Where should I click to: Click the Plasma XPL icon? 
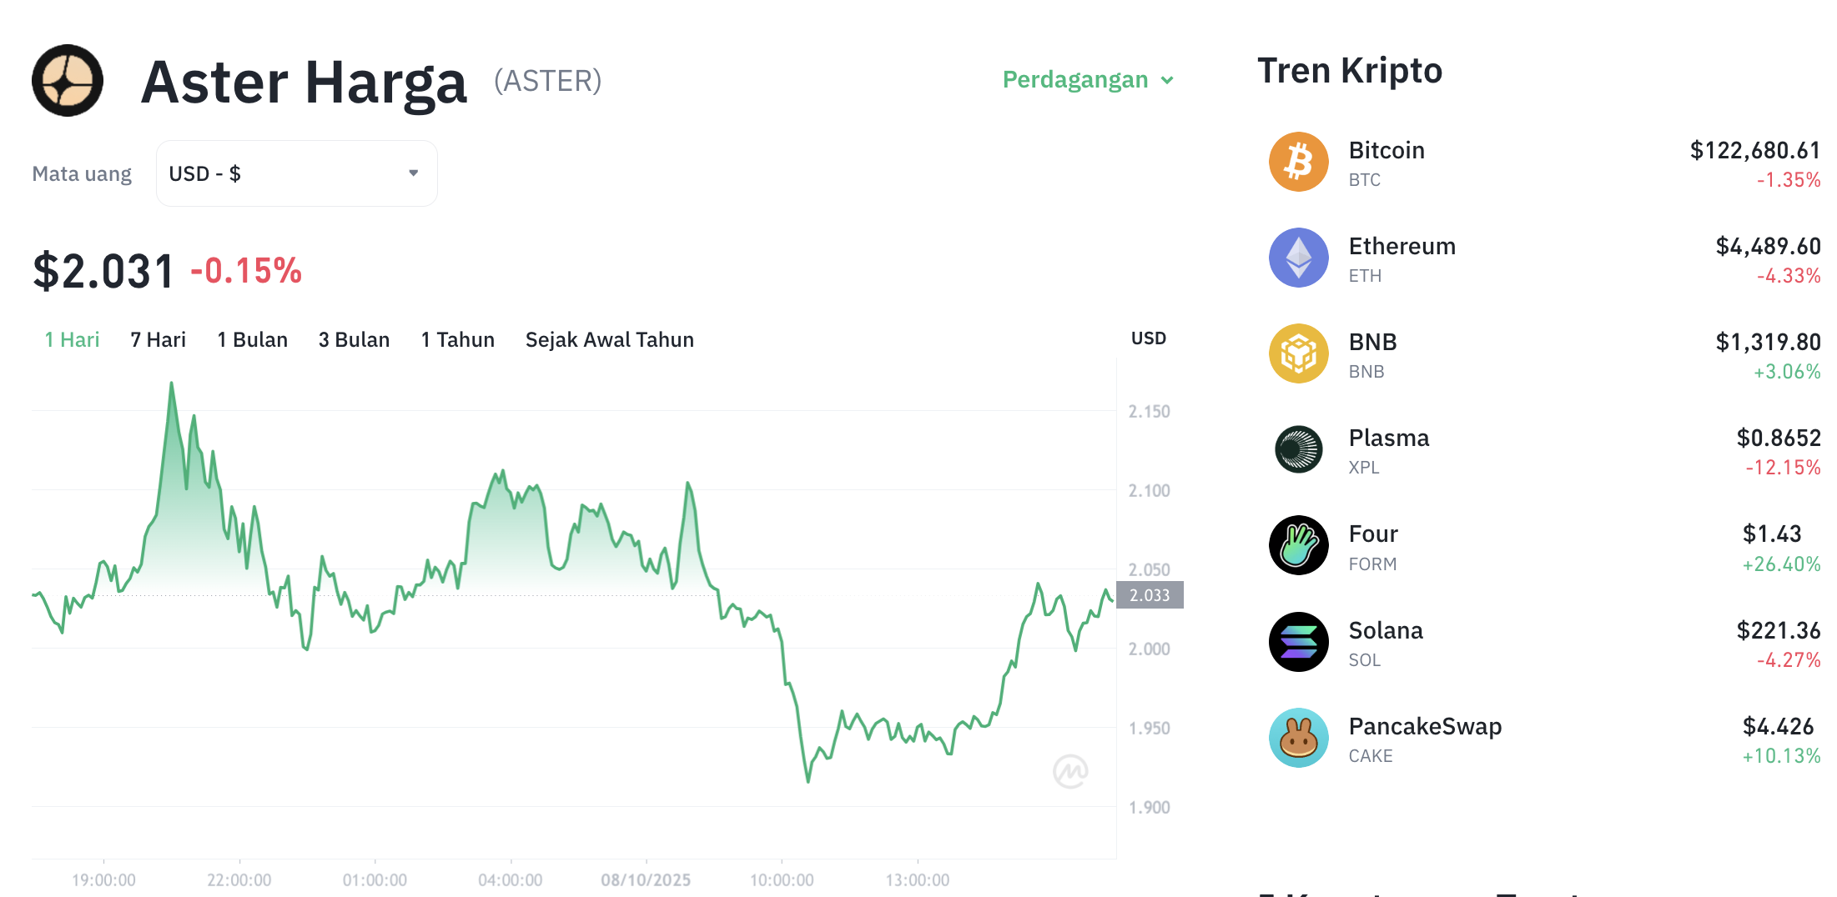pyautogui.click(x=1298, y=449)
